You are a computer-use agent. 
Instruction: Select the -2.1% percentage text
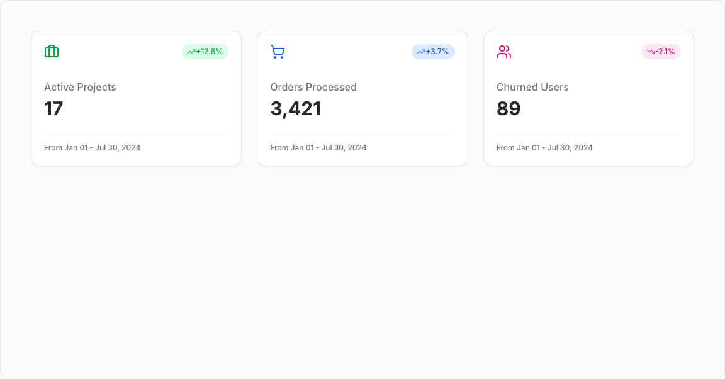click(665, 52)
